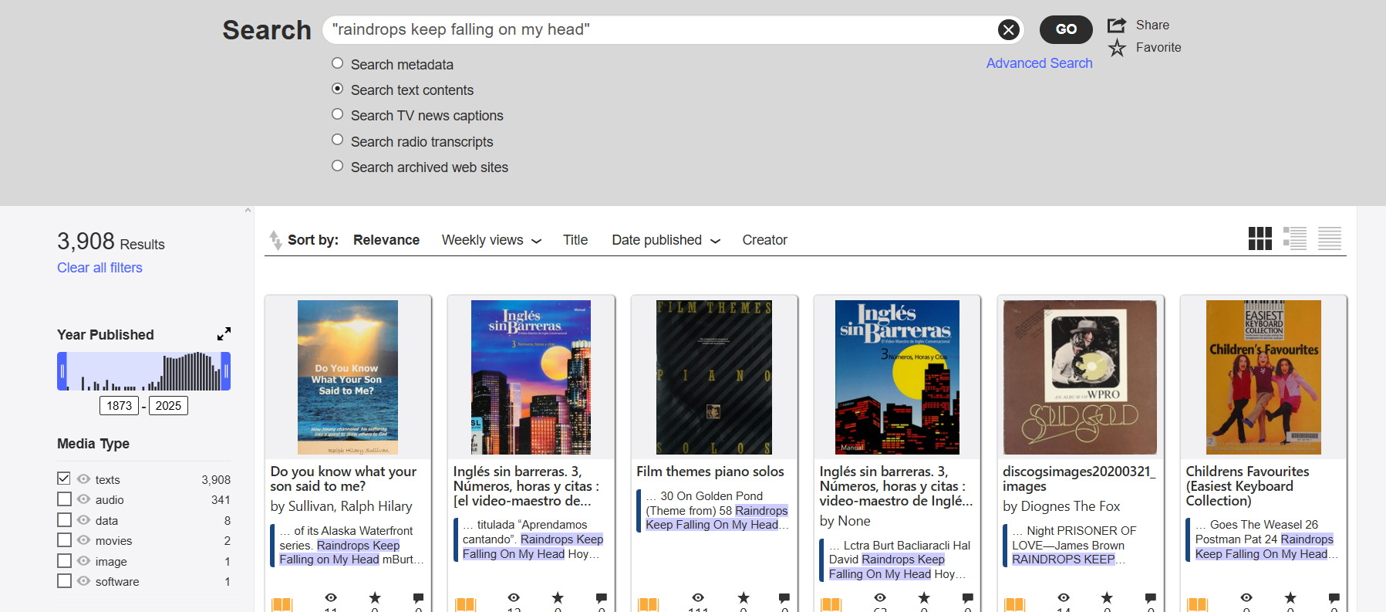
Task: Check the data media type checkbox
Action: click(x=64, y=520)
